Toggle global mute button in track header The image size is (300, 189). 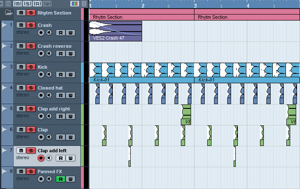[17, 4]
